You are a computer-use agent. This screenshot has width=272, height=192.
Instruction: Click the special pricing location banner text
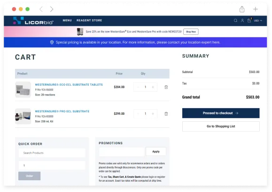[138, 42]
